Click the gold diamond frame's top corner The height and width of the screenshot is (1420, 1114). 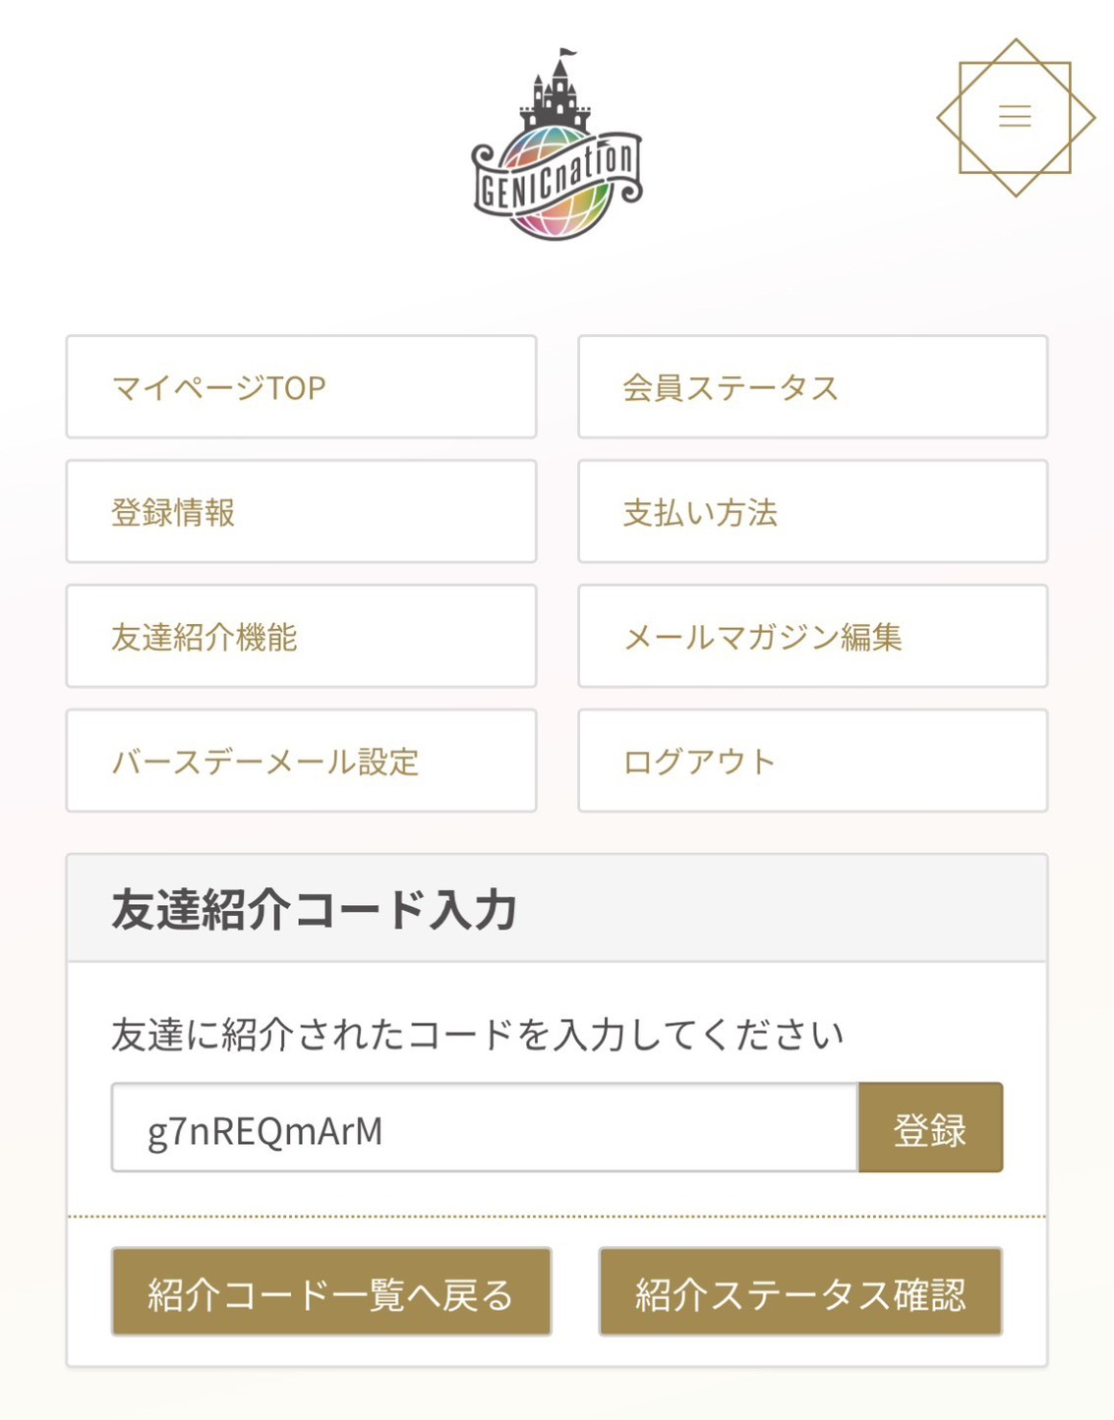(1016, 42)
